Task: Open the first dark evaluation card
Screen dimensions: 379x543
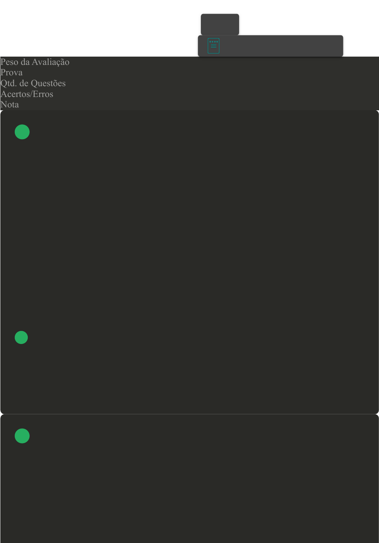Action: click(x=190, y=262)
